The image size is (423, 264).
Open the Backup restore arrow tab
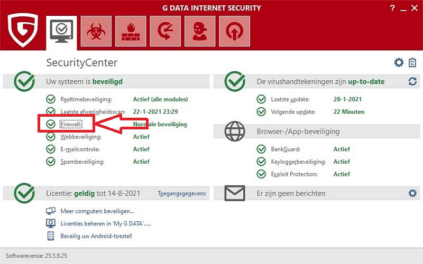click(165, 31)
